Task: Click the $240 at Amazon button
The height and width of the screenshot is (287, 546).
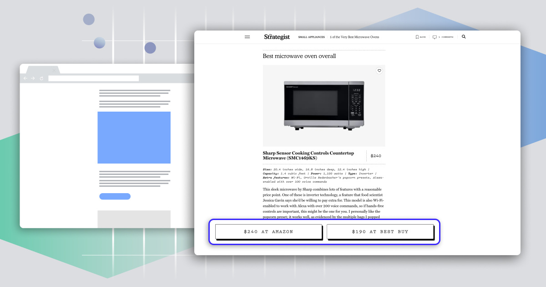Action: point(268,231)
